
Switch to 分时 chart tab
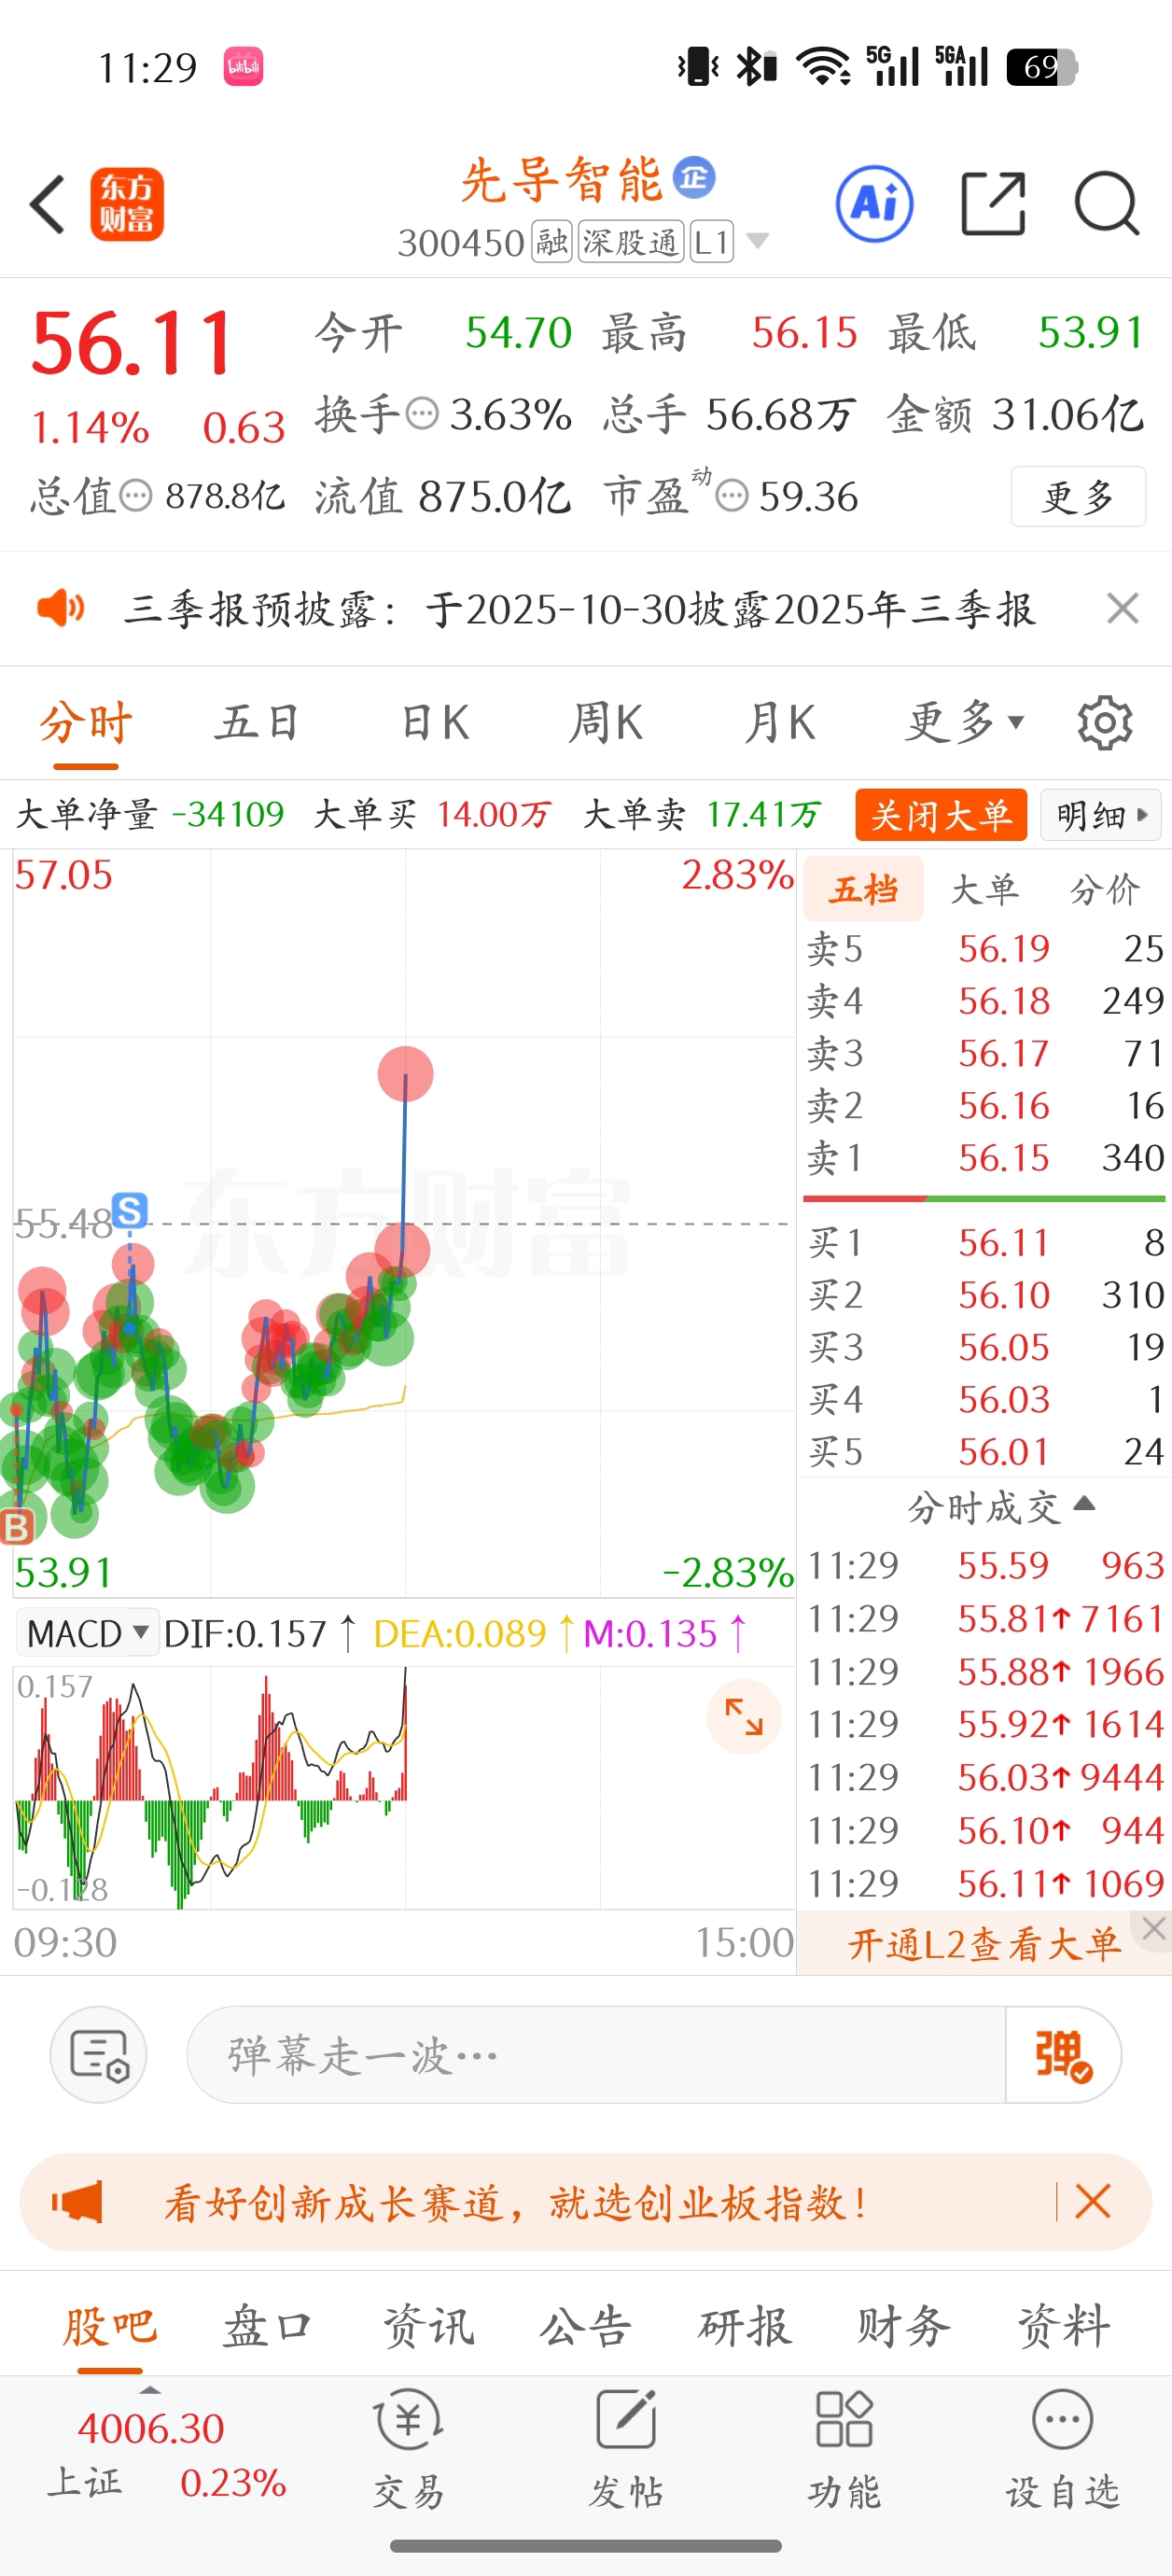tap(86, 722)
